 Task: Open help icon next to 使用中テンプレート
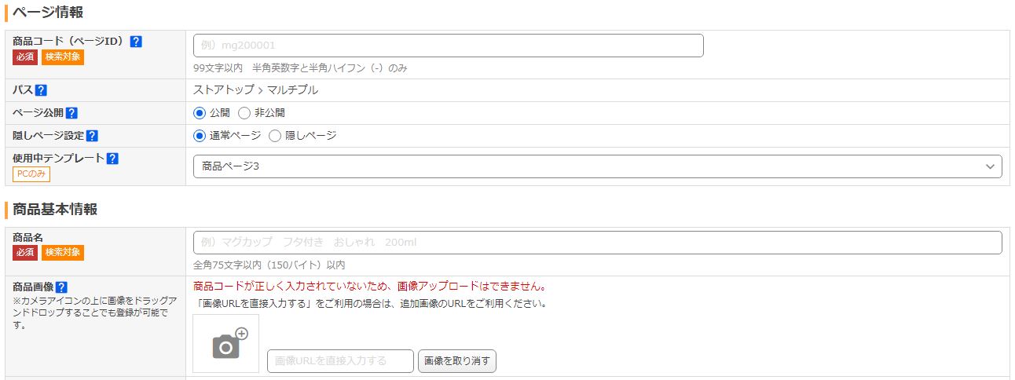tap(112, 159)
